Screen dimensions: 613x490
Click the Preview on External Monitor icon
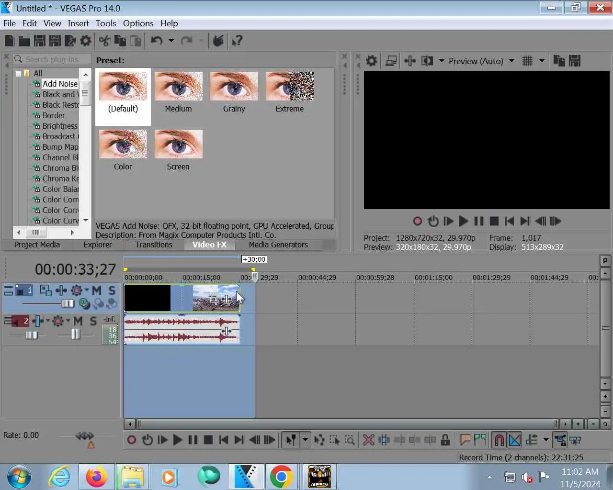click(x=391, y=61)
